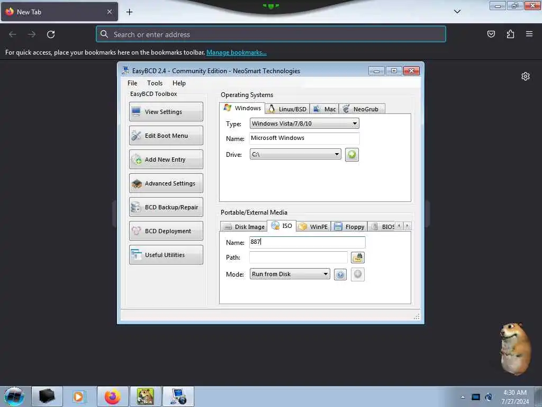The width and height of the screenshot is (542, 407).
Task: Click green add Windows entry button
Action: coord(351,154)
